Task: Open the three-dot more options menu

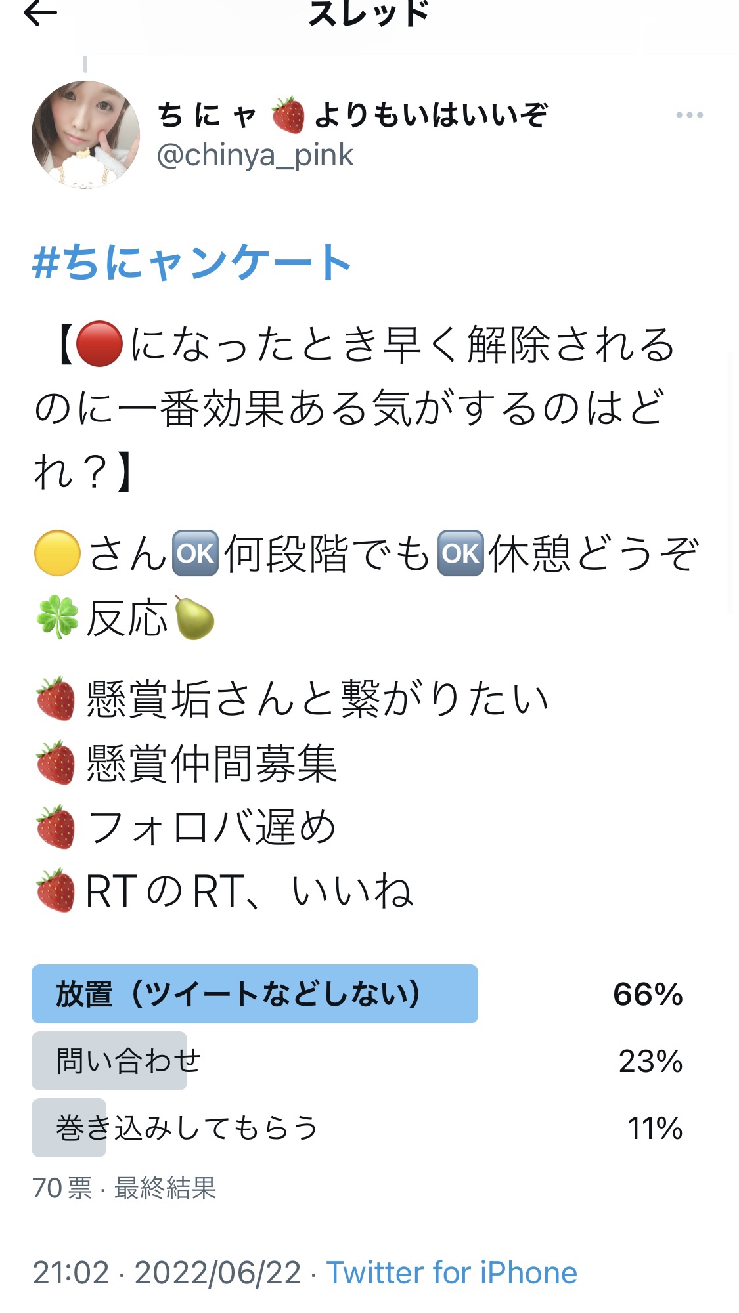Action: coord(689,115)
